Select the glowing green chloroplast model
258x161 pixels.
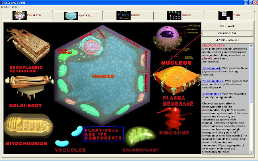click(x=140, y=136)
